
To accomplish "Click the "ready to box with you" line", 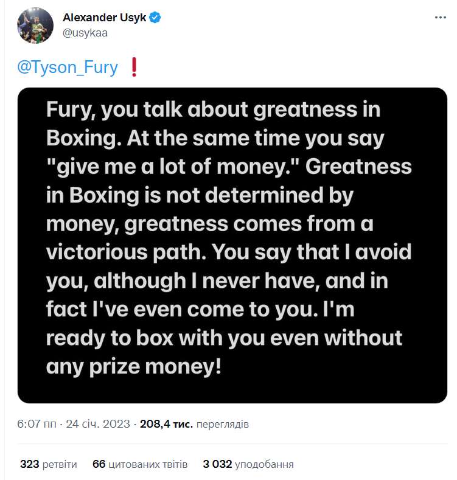I will pyautogui.click(x=225, y=336).
